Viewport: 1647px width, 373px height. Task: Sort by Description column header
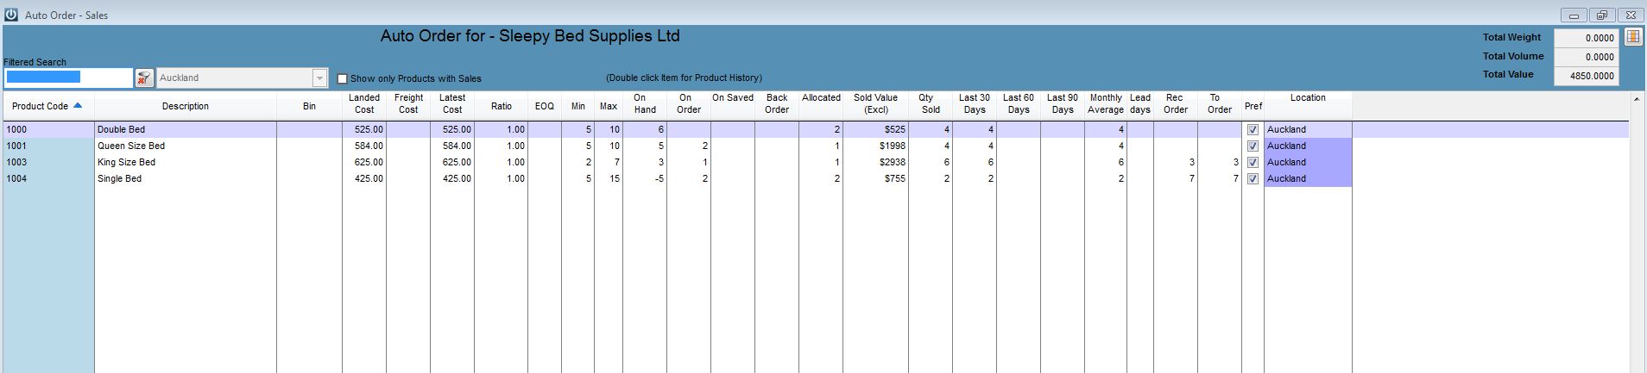pyautogui.click(x=186, y=106)
